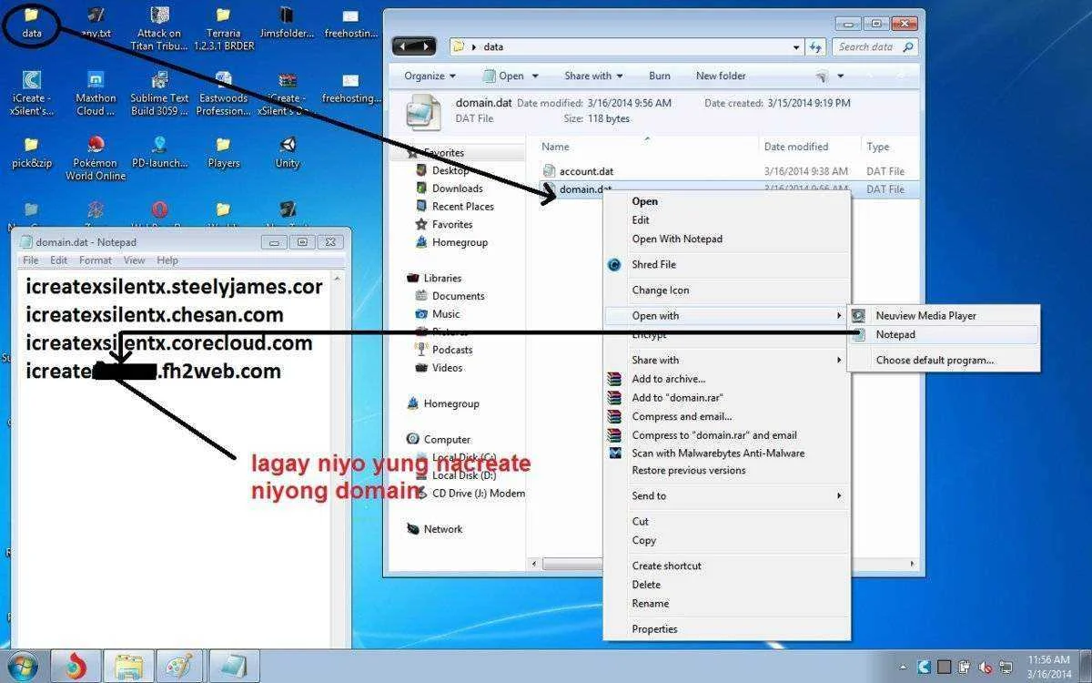Click icreatexsilentx.chesan.com line in Notepad

(155, 315)
